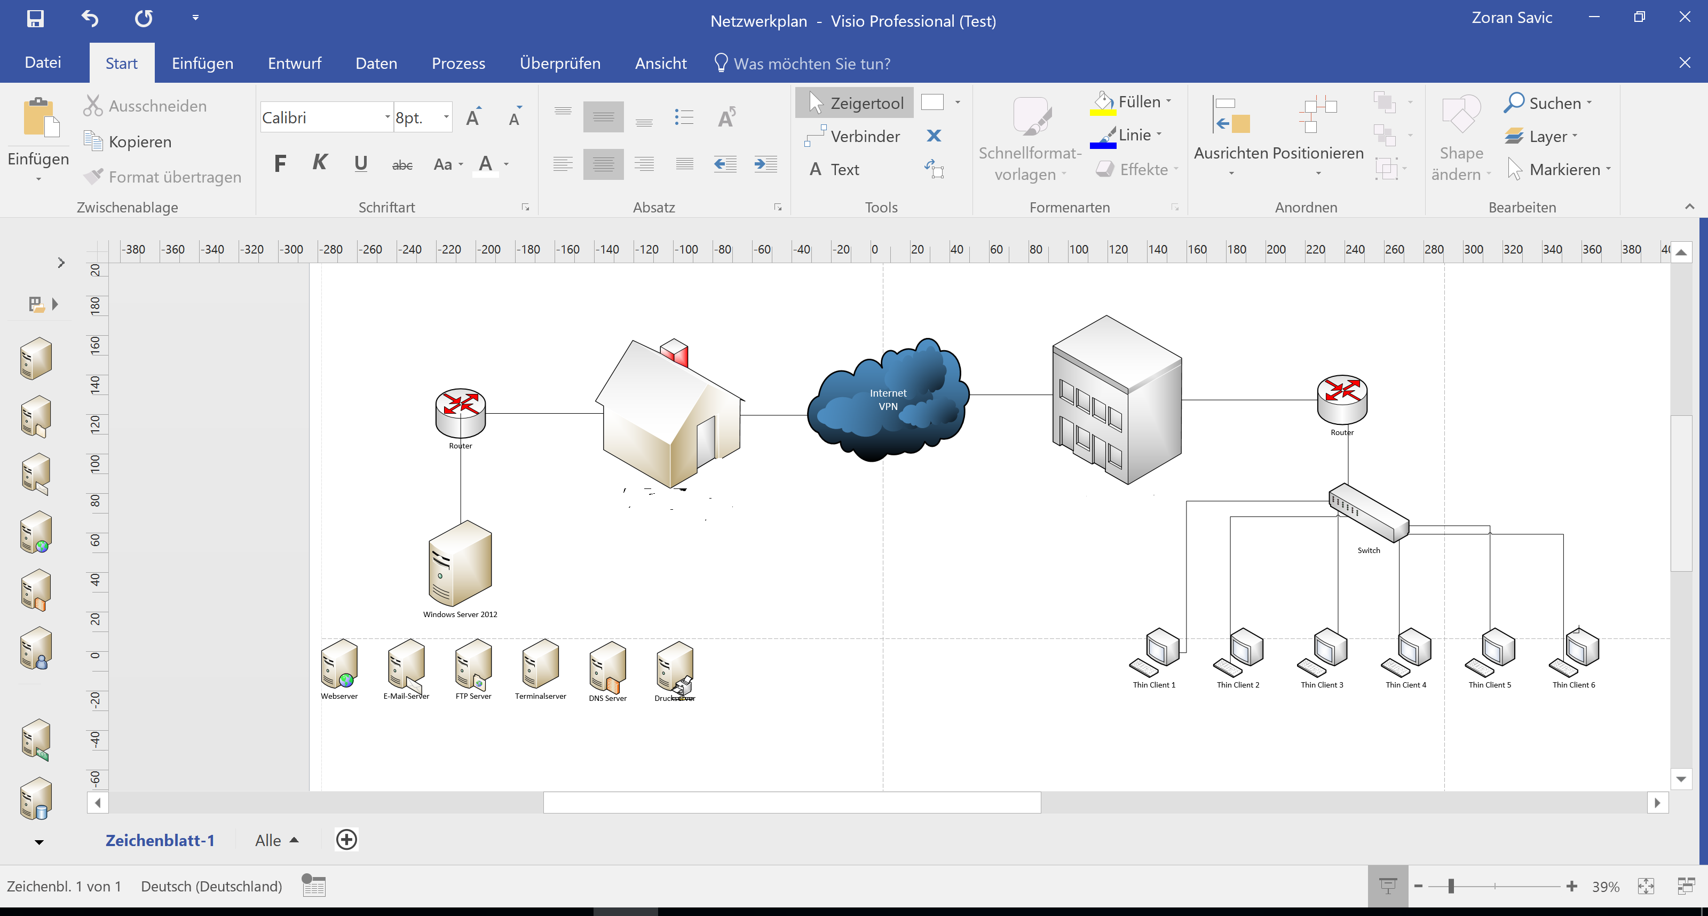Open the Füllen fill dropdown arrow
The height and width of the screenshot is (916, 1708).
coord(1168,101)
